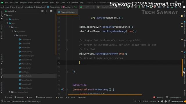Click the Search Everywhere magnifier icon
Screen dimensions: 186x104
[x=180, y=7]
